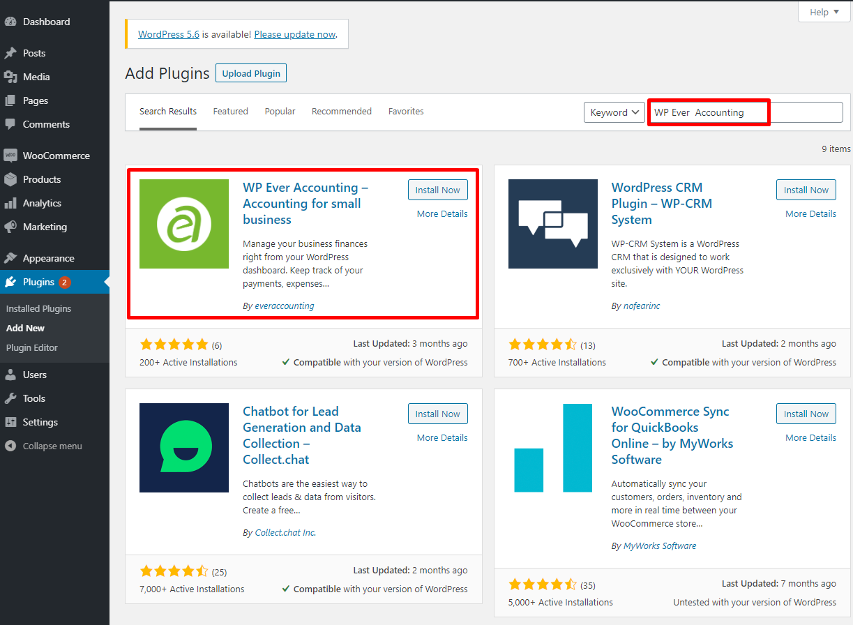Open More Details for WP Ever Accounting
The image size is (853, 625).
point(442,214)
